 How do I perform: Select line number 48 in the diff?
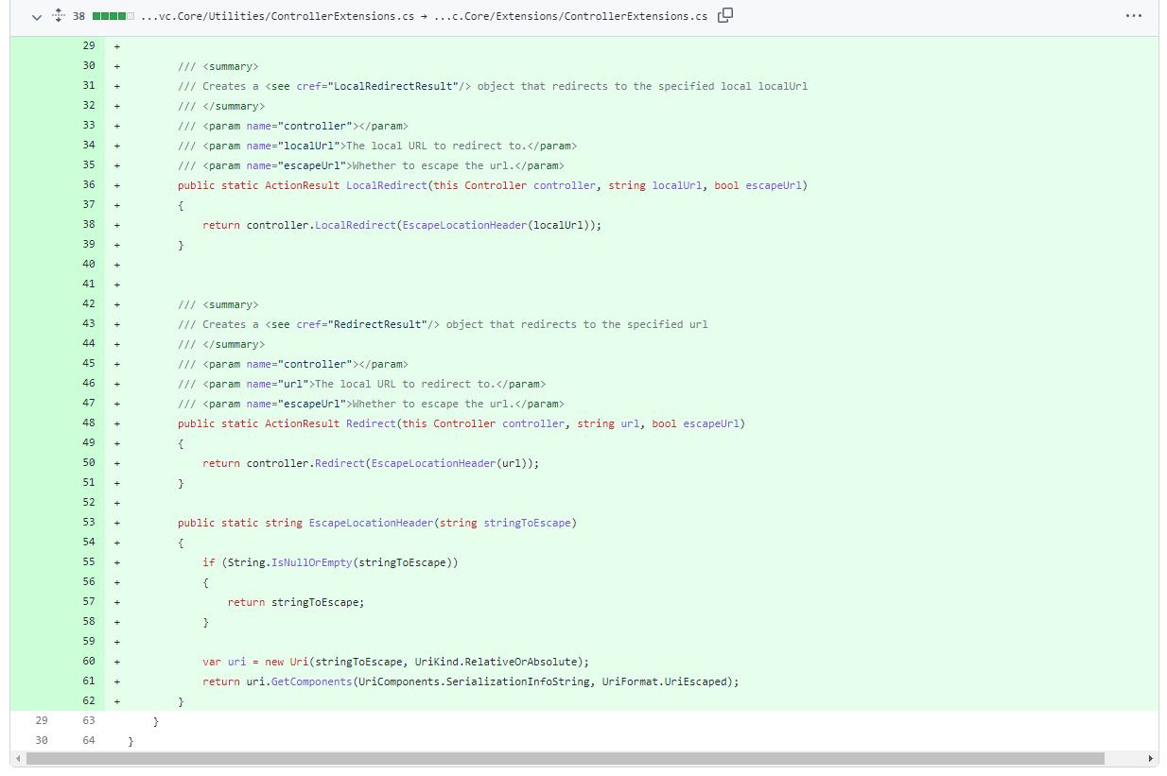(x=89, y=423)
